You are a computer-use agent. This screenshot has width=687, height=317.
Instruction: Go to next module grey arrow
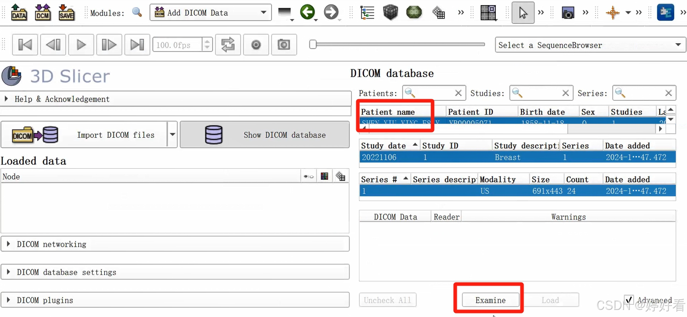[331, 12]
